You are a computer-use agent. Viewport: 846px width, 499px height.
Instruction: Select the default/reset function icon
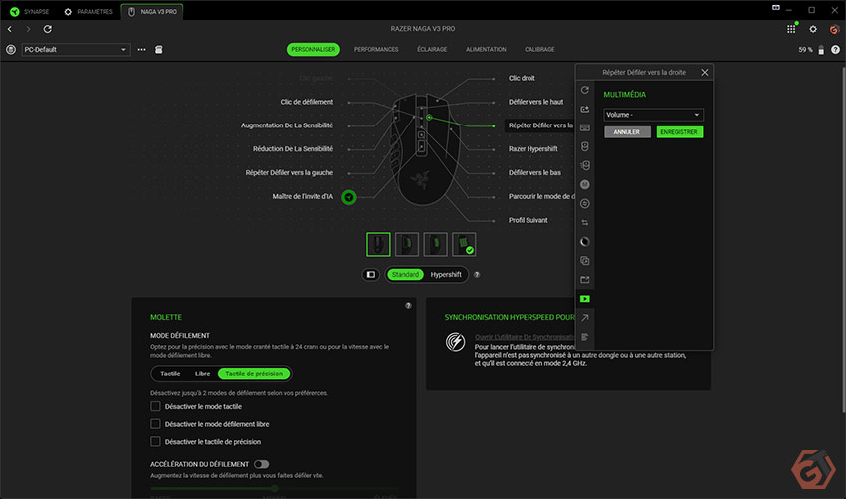click(x=585, y=90)
